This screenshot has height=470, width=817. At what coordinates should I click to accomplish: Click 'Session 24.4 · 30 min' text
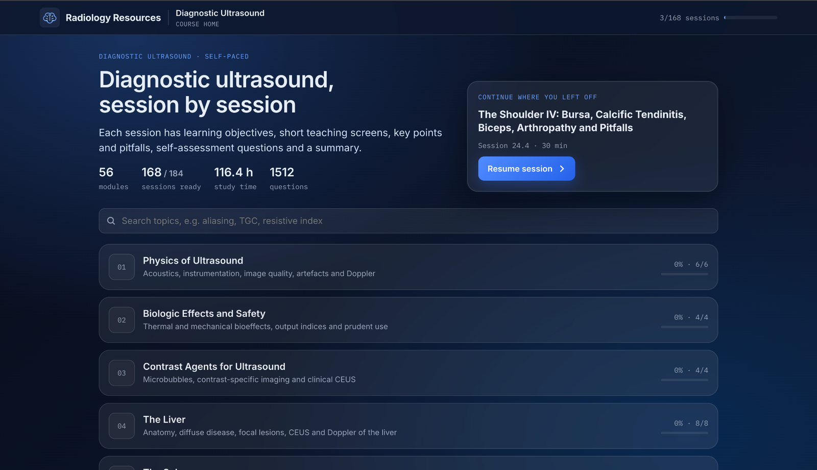coord(522,146)
